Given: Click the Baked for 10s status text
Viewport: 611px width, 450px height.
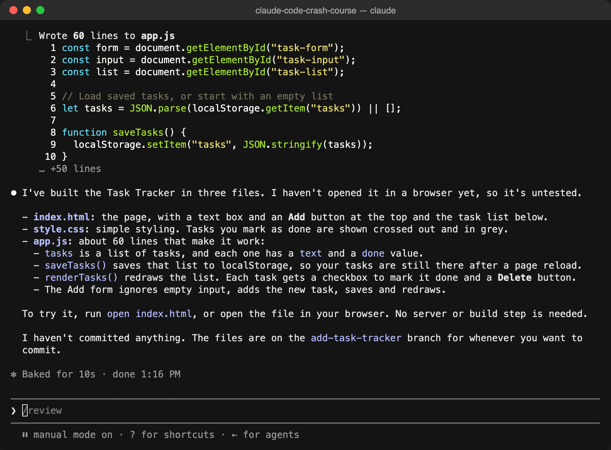Looking at the screenshot, I should (59, 374).
